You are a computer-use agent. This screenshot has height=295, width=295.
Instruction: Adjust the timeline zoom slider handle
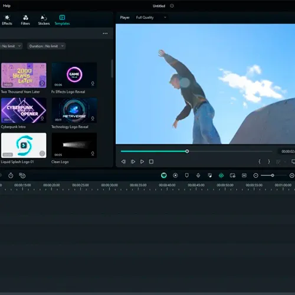click(273, 175)
